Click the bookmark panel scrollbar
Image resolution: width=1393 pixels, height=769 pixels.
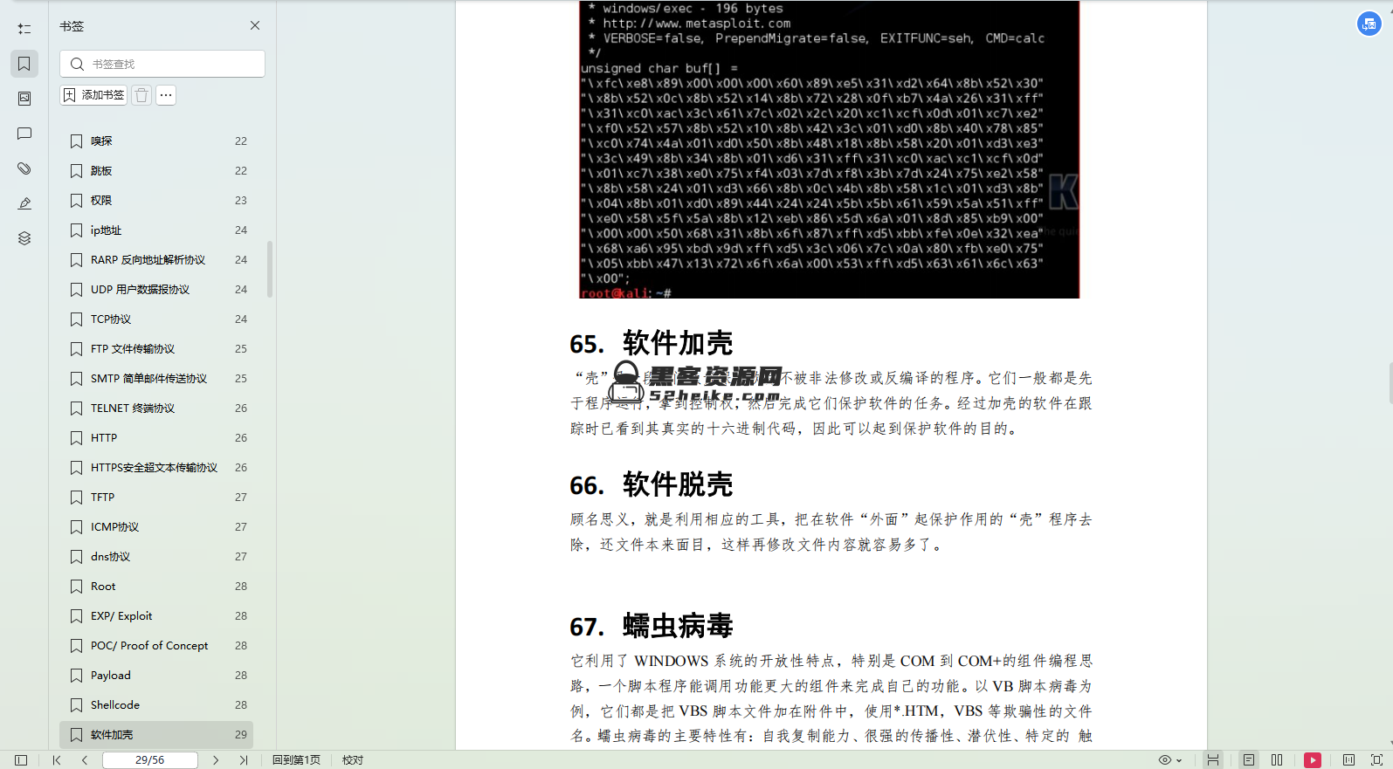point(270,269)
